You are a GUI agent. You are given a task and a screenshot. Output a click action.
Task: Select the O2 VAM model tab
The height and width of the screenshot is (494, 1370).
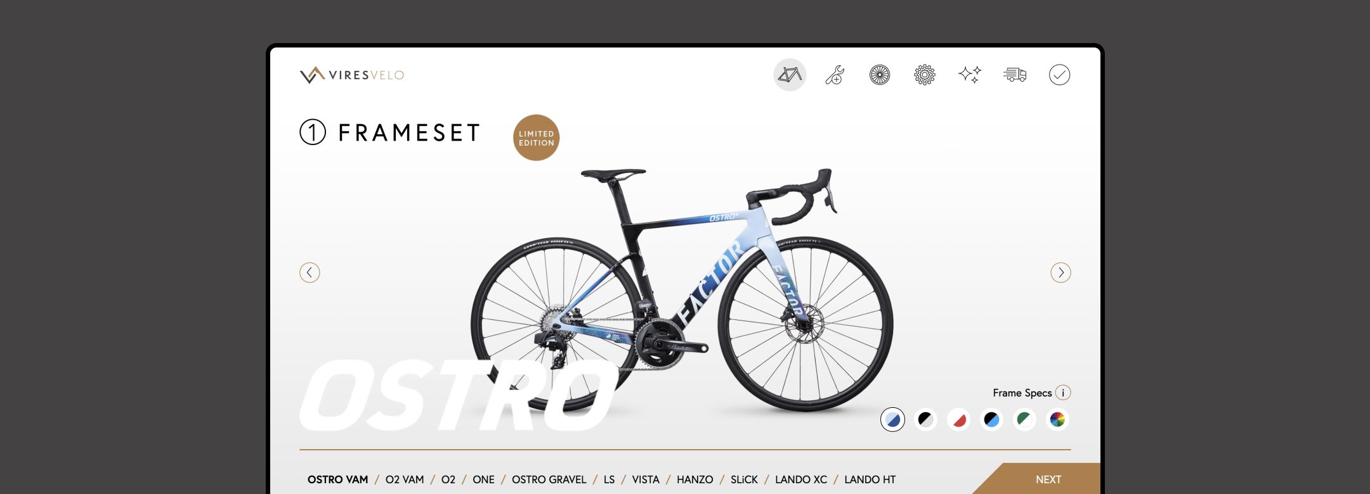pyautogui.click(x=405, y=479)
